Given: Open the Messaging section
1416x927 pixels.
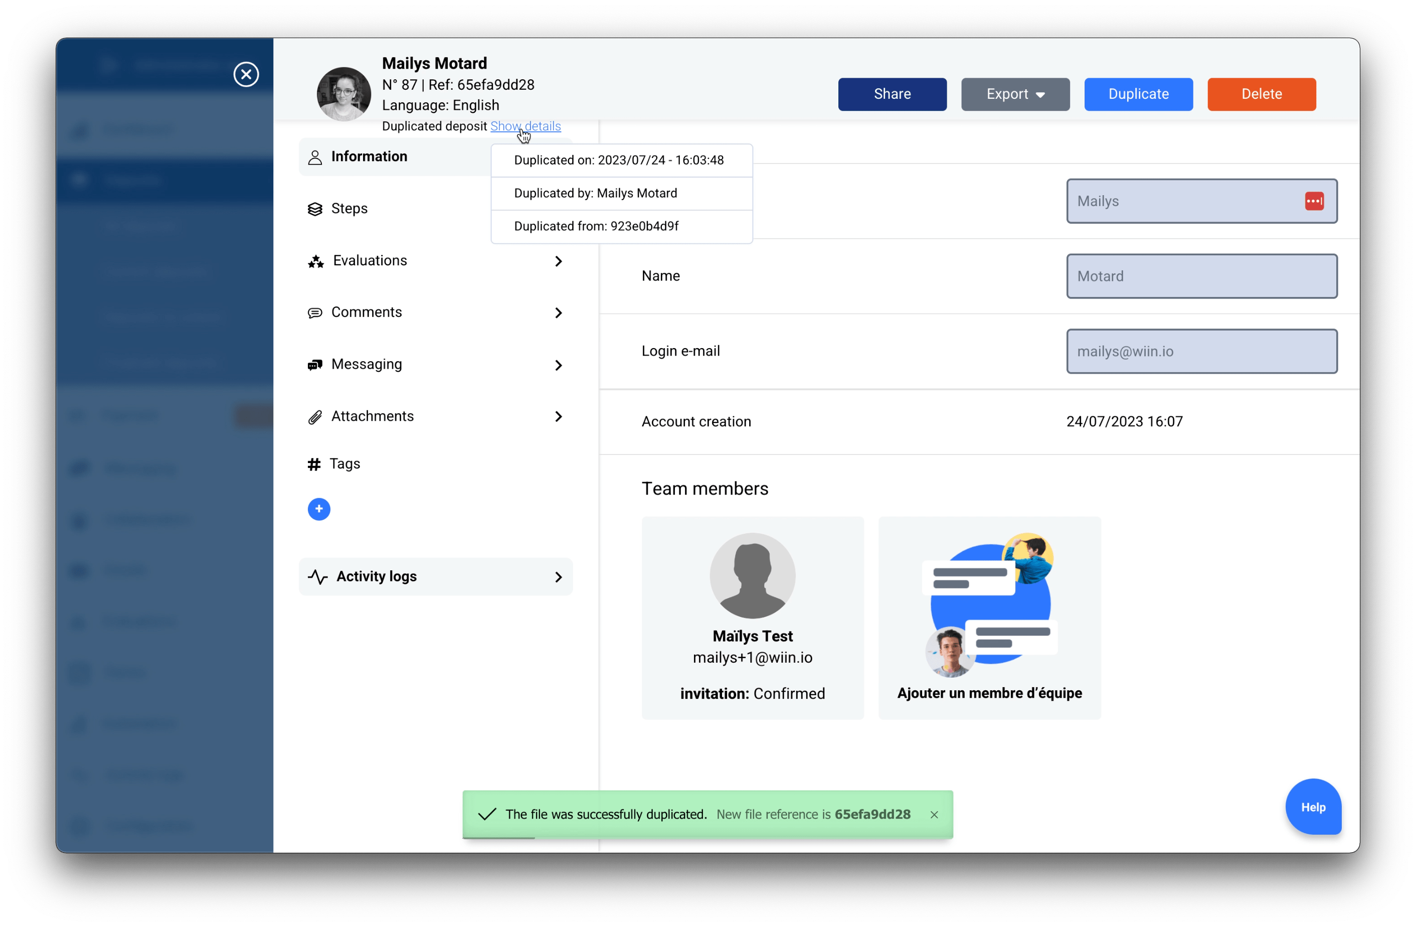Looking at the screenshot, I should click(436, 364).
